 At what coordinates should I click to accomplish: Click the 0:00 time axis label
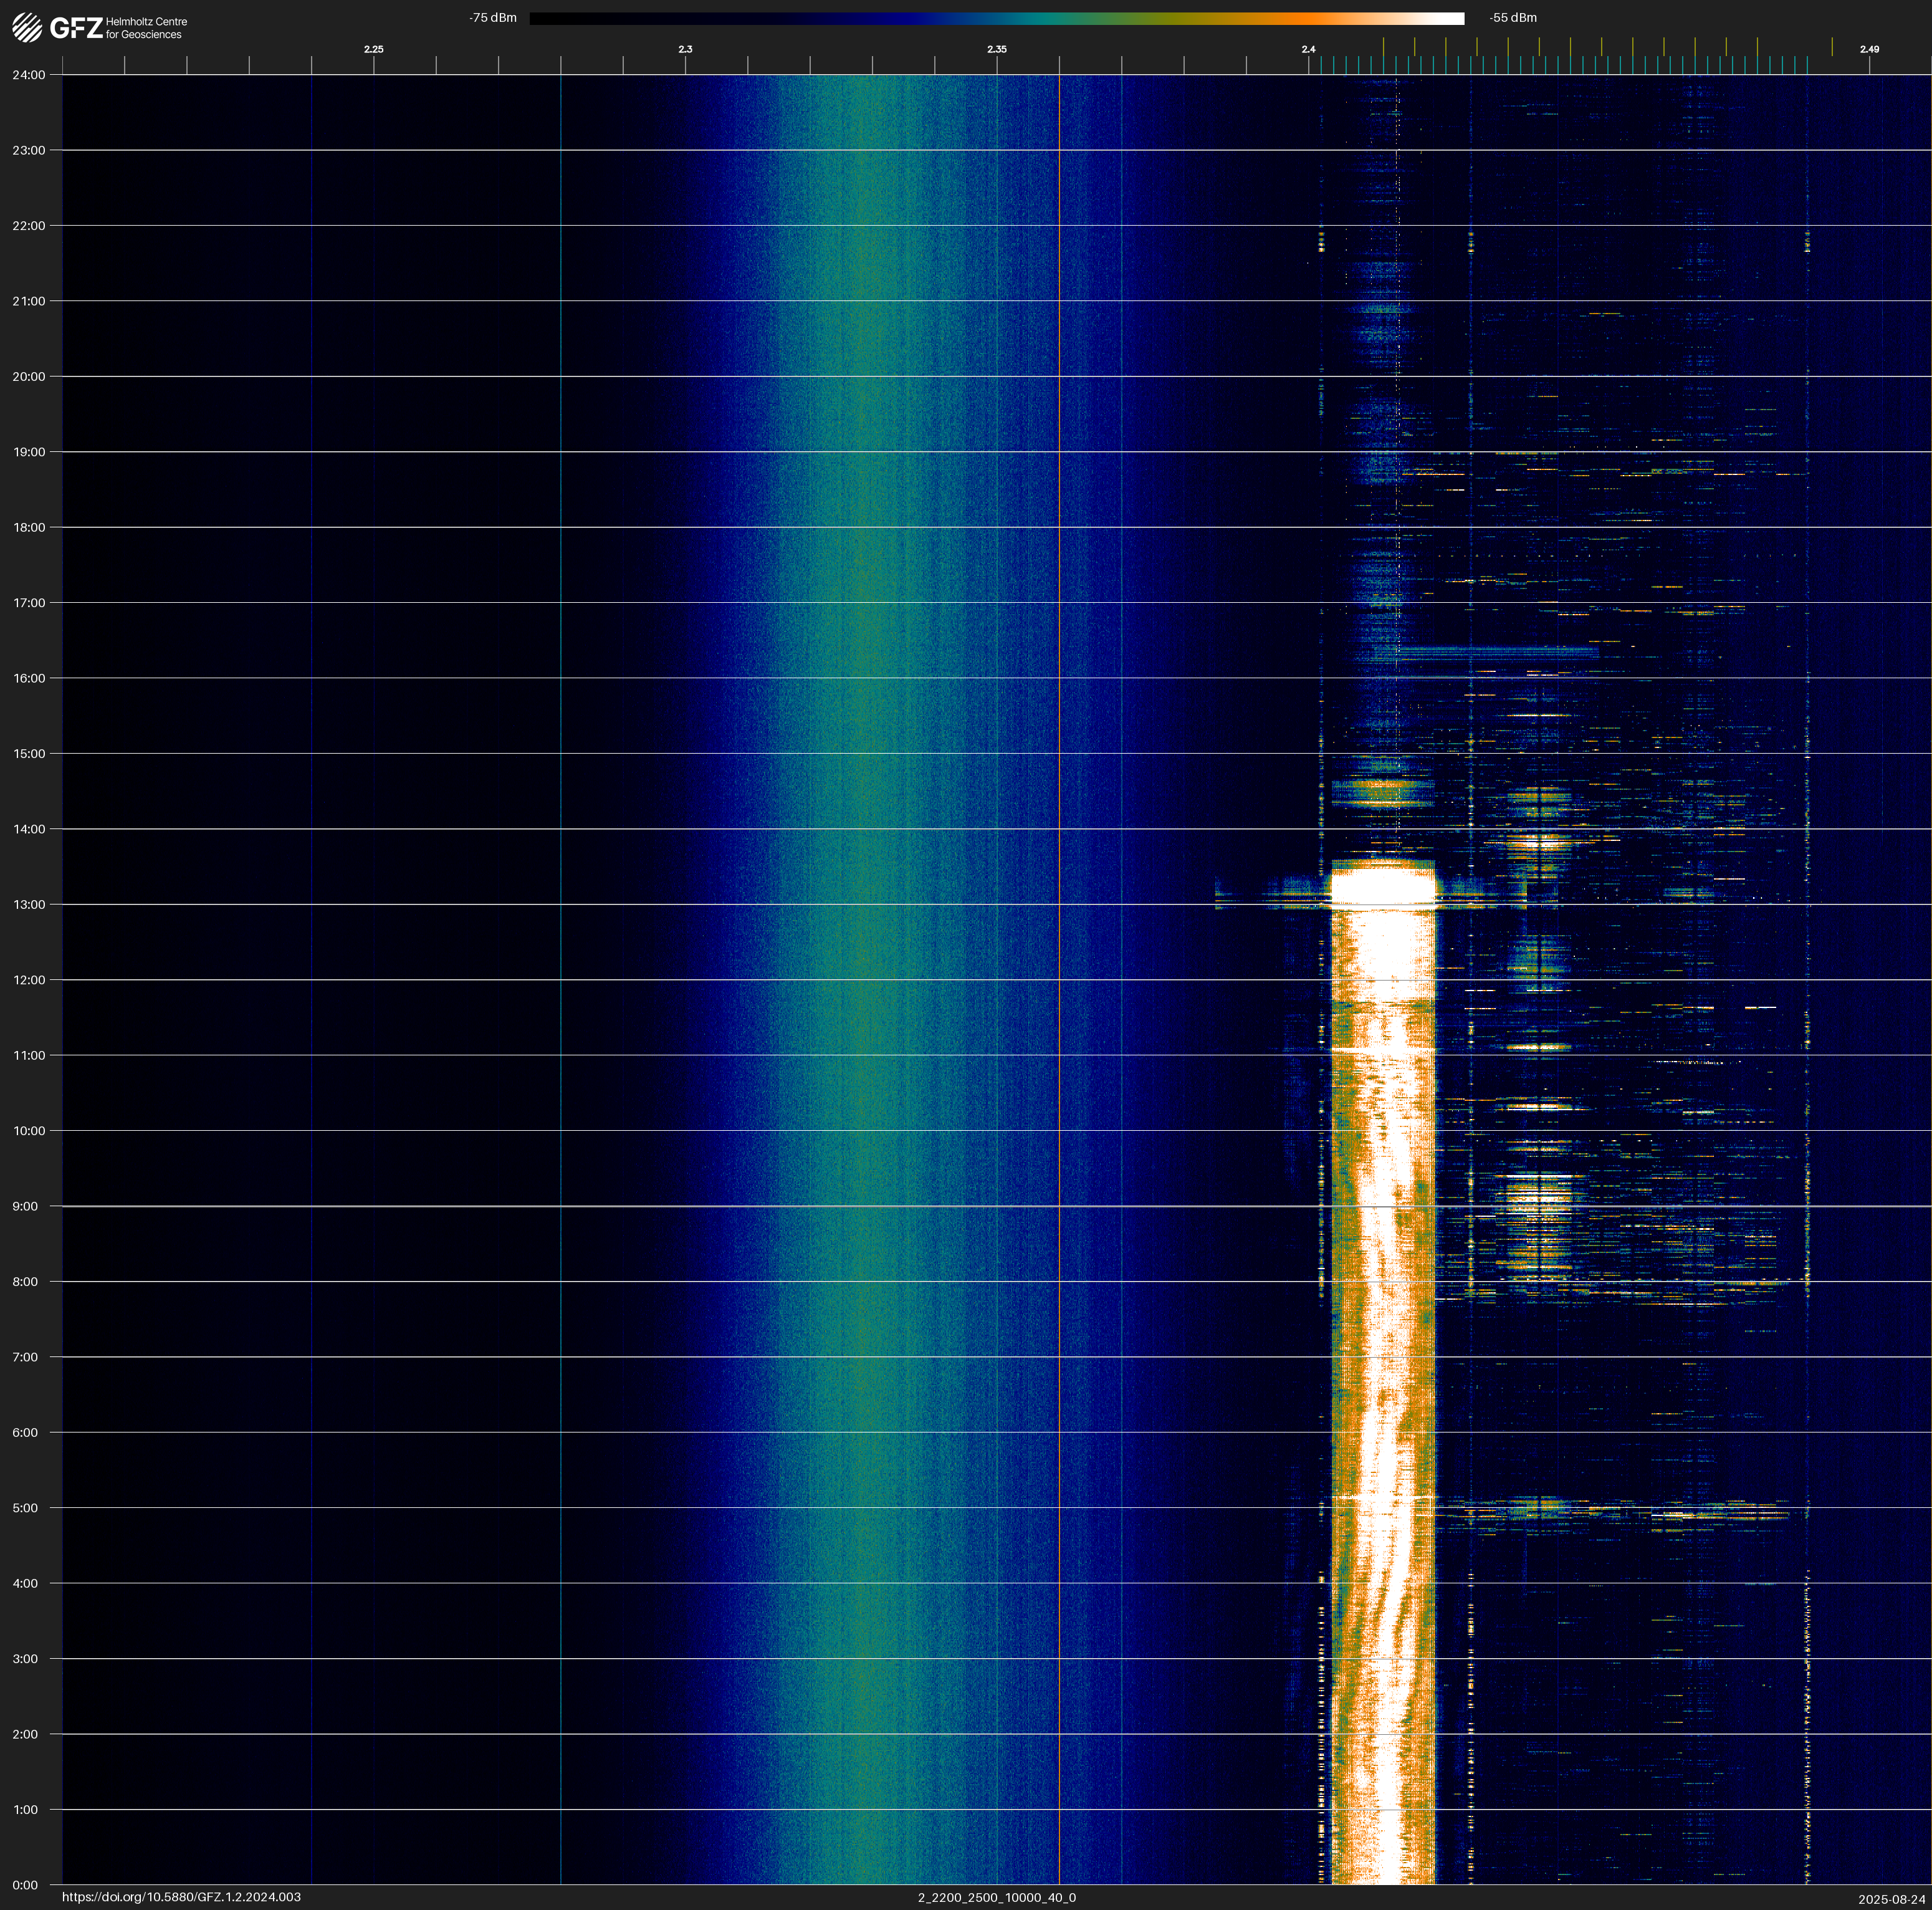coord(25,1885)
